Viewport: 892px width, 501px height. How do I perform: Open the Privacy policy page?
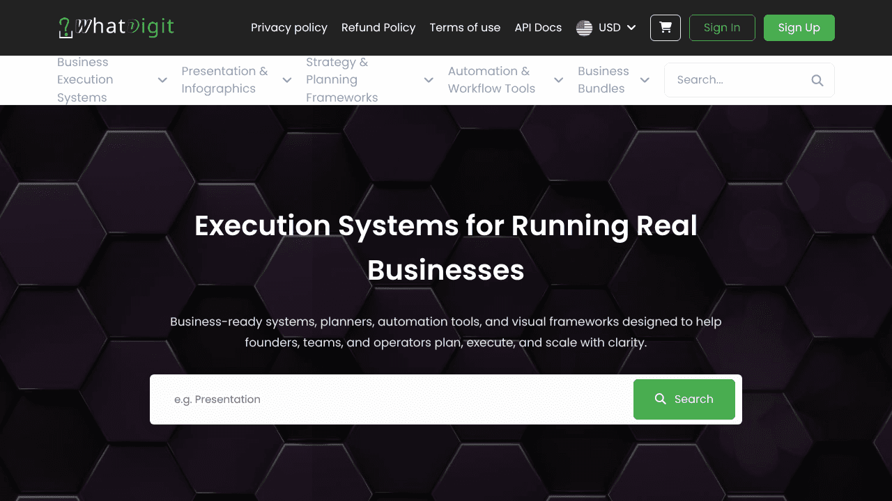[289, 28]
